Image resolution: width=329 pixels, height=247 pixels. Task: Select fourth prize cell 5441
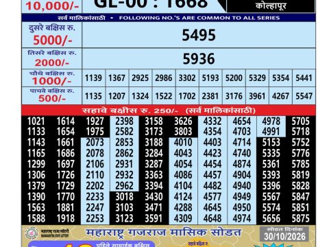304,78
